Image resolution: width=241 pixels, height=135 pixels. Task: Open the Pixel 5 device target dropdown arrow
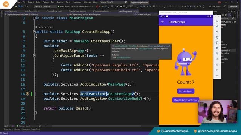click(92, 6)
